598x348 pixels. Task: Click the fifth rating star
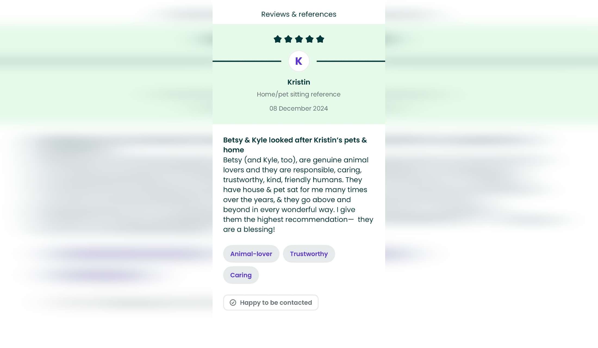point(320,39)
